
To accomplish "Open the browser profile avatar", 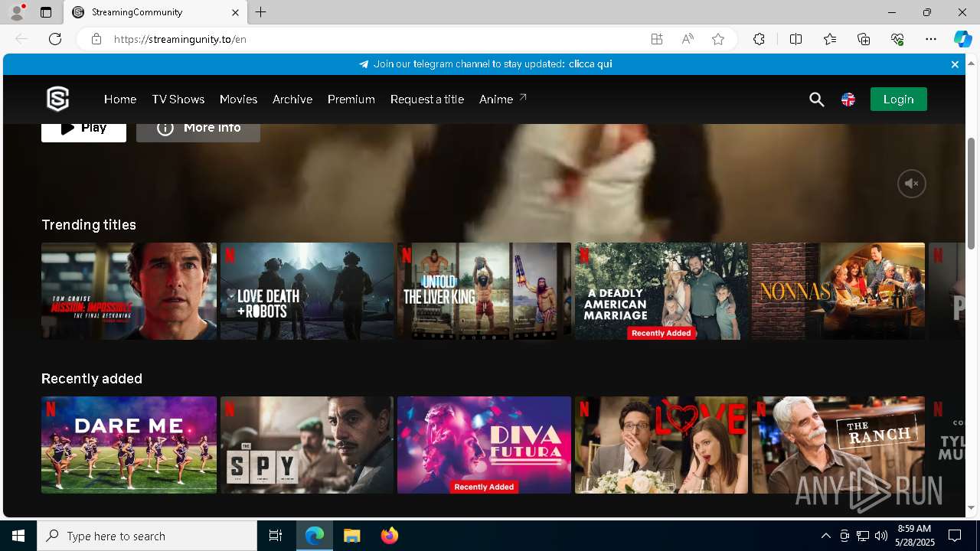I will [x=16, y=12].
